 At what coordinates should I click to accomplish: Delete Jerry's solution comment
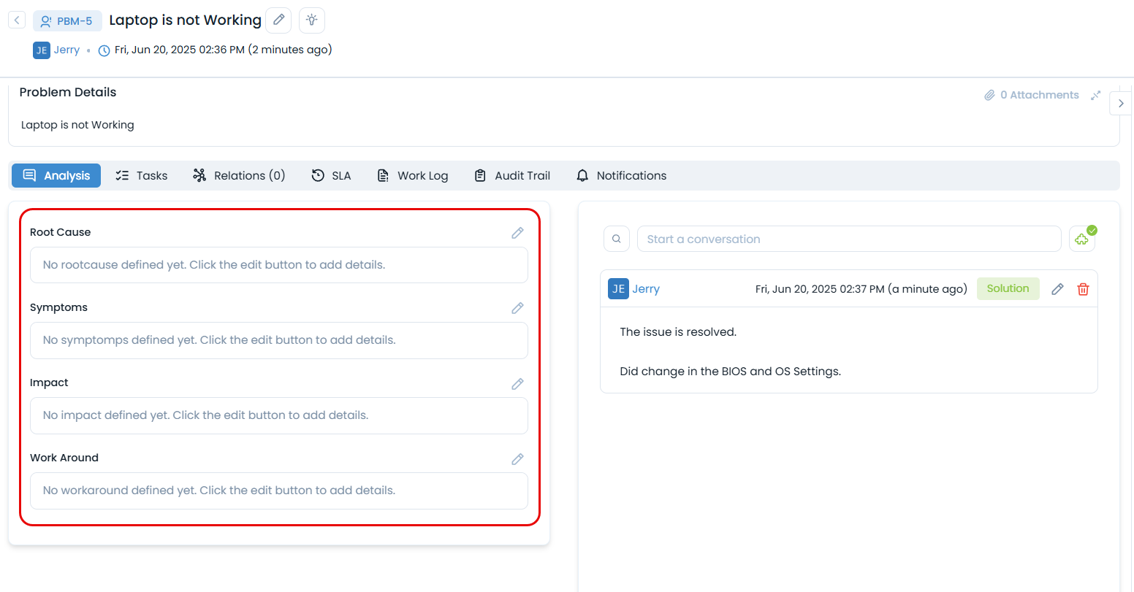coord(1083,289)
